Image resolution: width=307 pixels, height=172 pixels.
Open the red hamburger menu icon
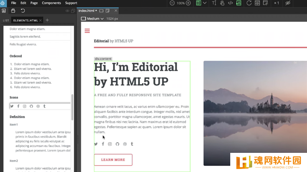[87, 31]
